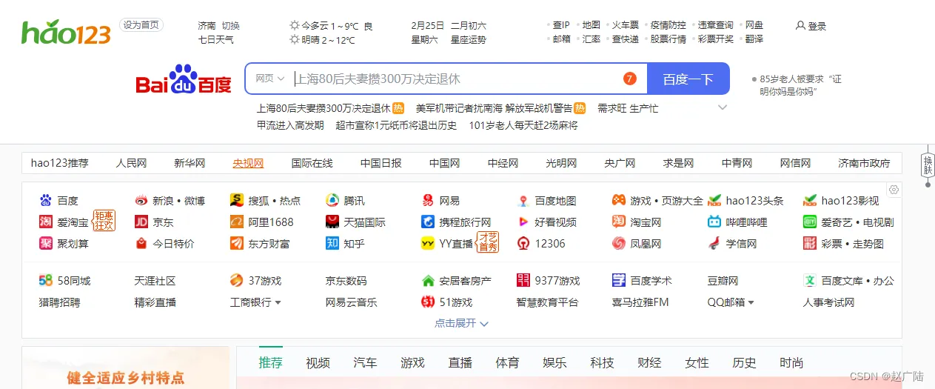Expand QQ邮箱 dropdown arrow
The width and height of the screenshot is (935, 389).
(751, 303)
